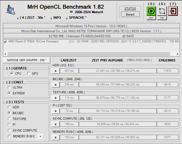The width and height of the screenshot is (182, 144).
Task: Click the ERGEBNIS column header
Action: click(x=167, y=60)
